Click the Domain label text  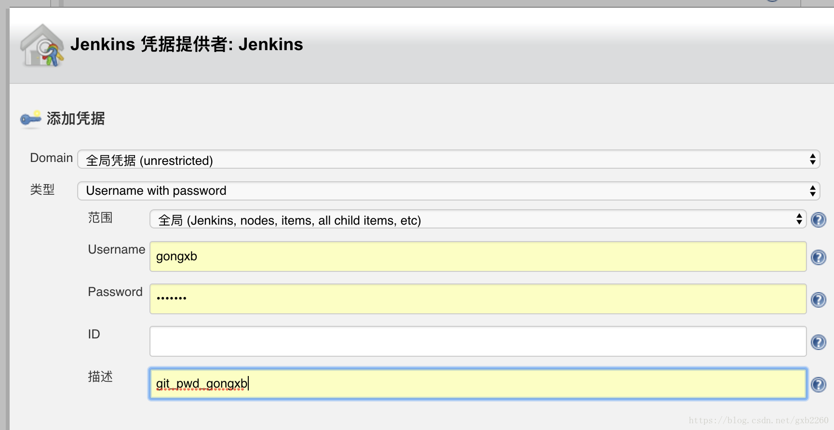pyautogui.click(x=51, y=158)
